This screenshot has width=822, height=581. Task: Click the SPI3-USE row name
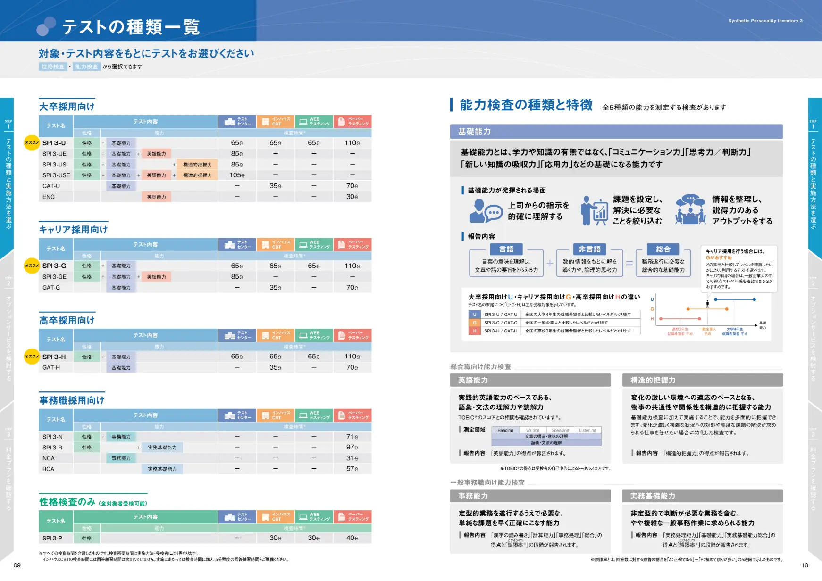point(56,175)
